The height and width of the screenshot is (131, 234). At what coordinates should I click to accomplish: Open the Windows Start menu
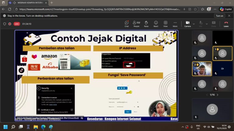(x=5, y=127)
